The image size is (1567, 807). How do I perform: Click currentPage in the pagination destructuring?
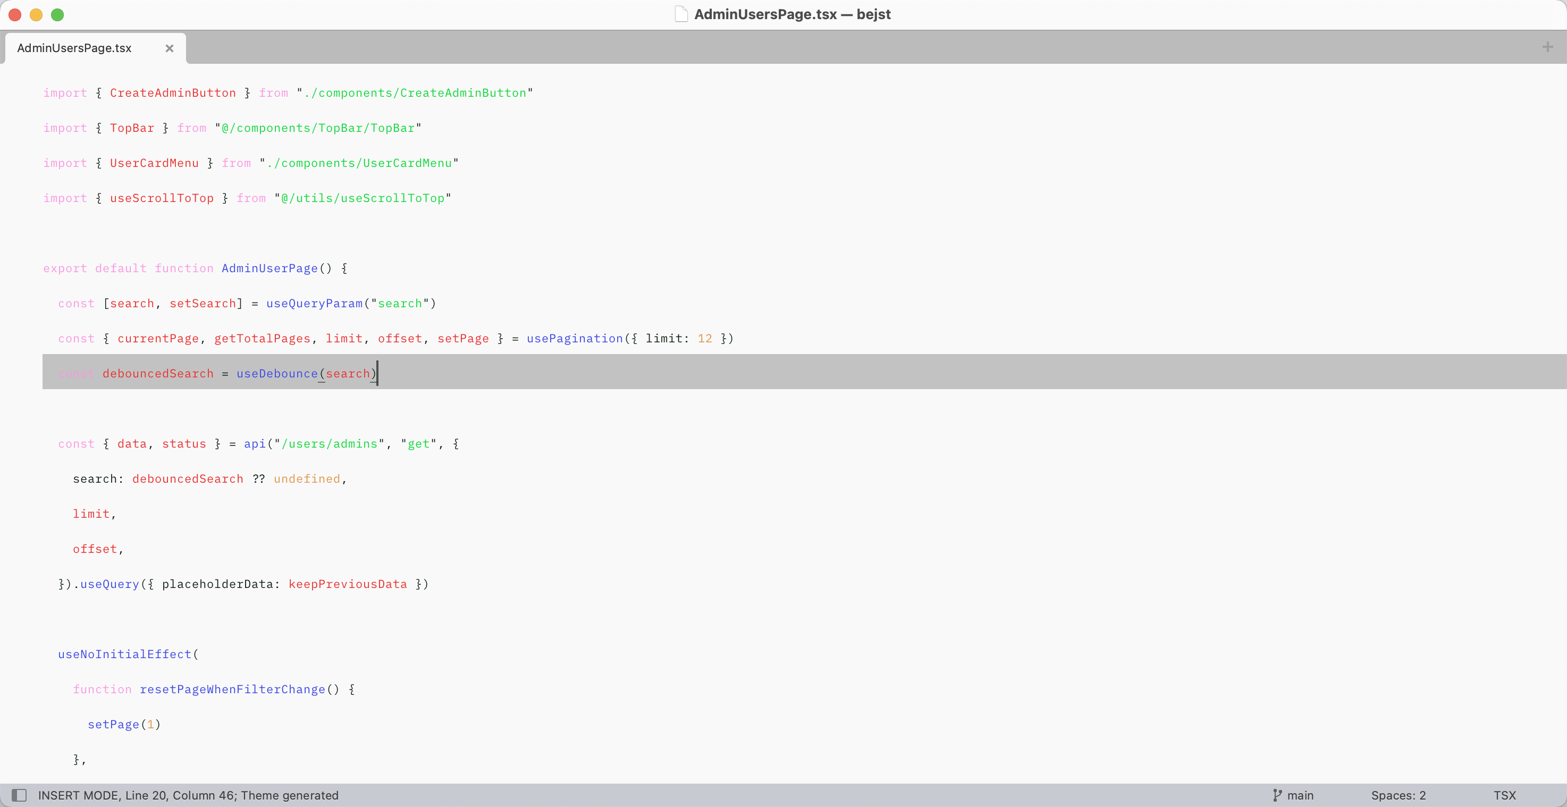click(x=158, y=339)
